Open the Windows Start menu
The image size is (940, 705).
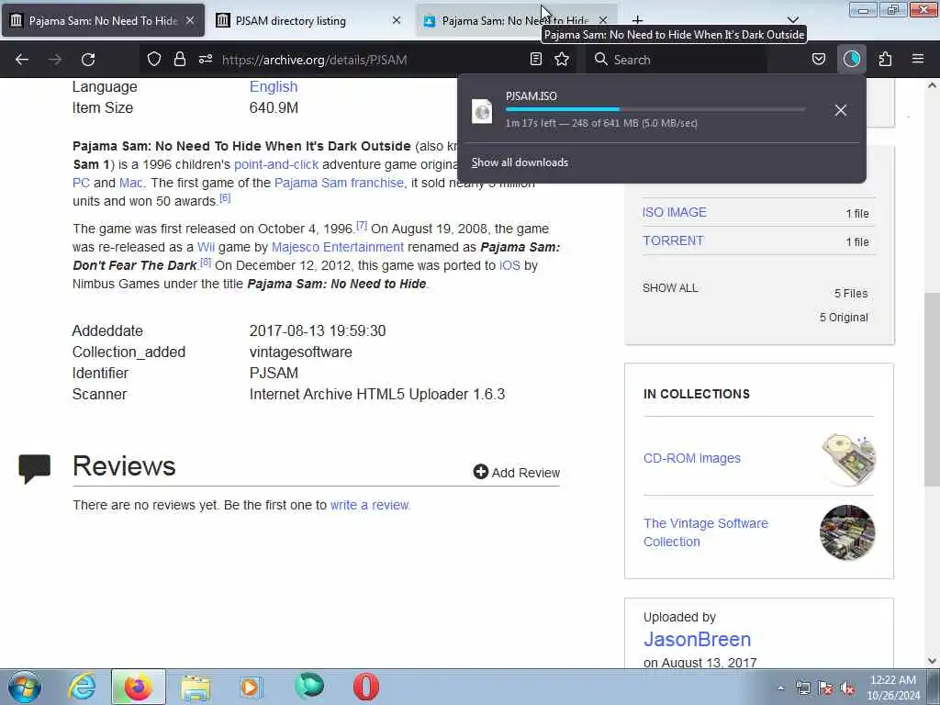(24, 687)
